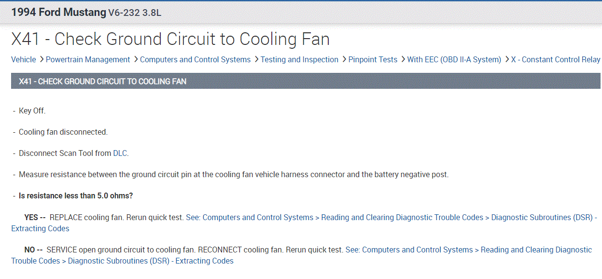Viewport: 602px width, 279px height.
Task: Open the Vehicle breadcrumb link
Action: coord(23,59)
